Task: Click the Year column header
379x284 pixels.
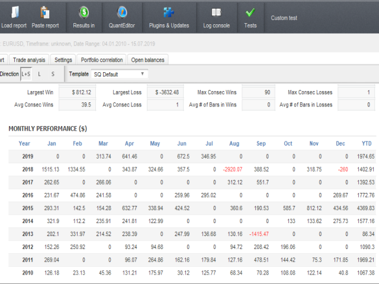Action: (x=24, y=143)
